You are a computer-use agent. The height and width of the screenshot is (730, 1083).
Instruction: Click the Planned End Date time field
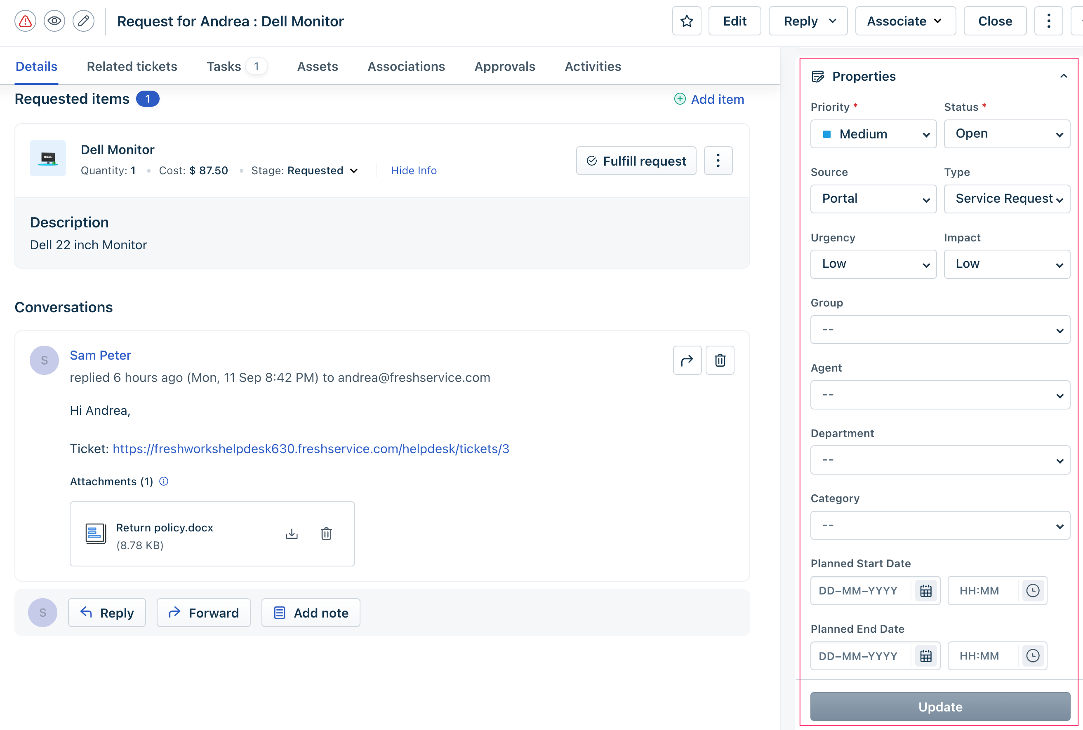pos(983,656)
